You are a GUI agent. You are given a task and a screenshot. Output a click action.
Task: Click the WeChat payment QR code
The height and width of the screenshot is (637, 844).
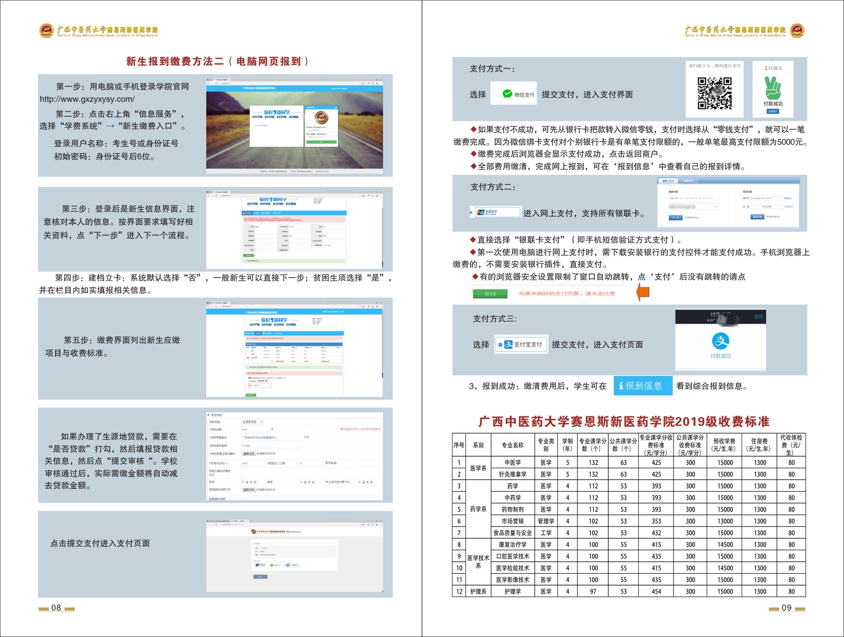[714, 93]
